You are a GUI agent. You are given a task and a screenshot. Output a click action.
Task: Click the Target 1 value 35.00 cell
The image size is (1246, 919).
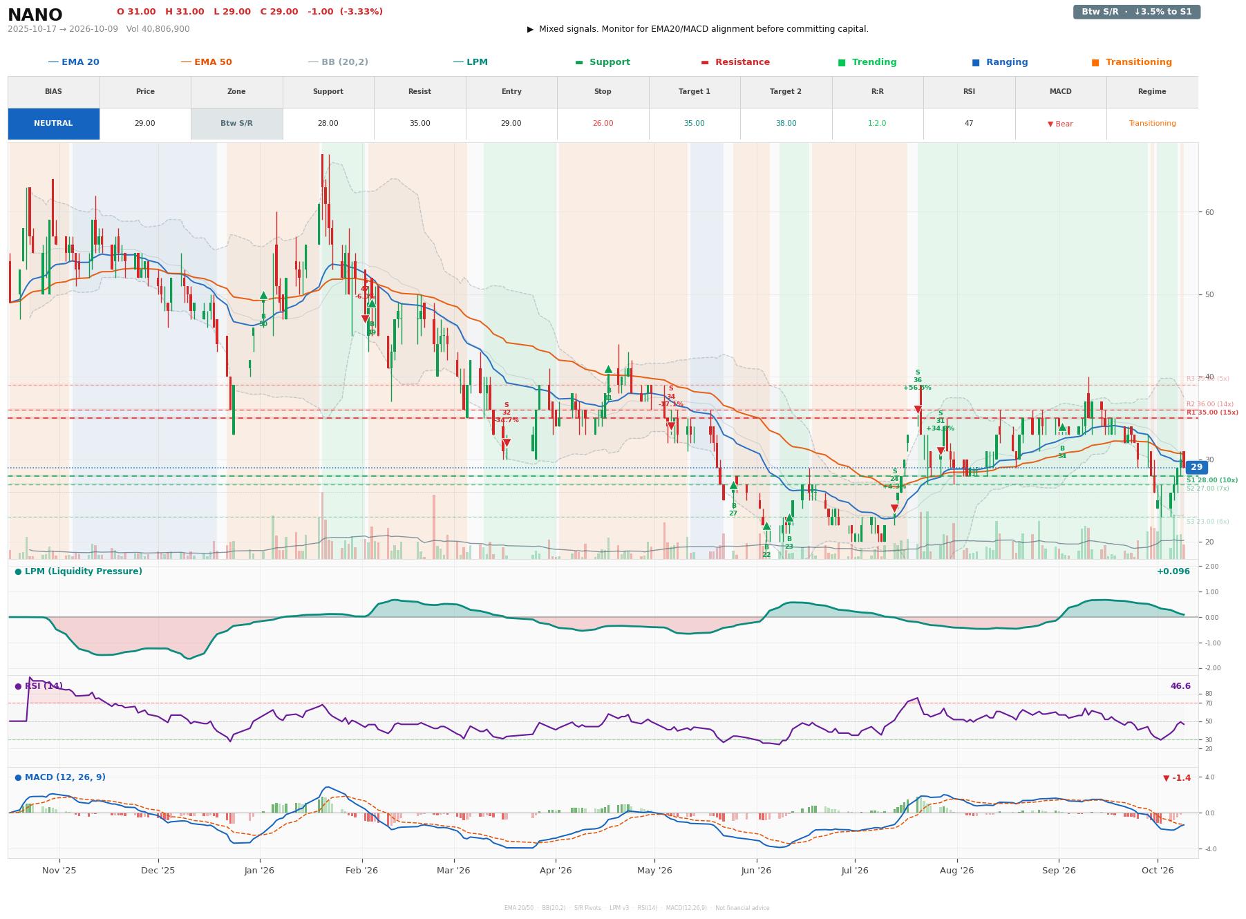[x=694, y=124]
